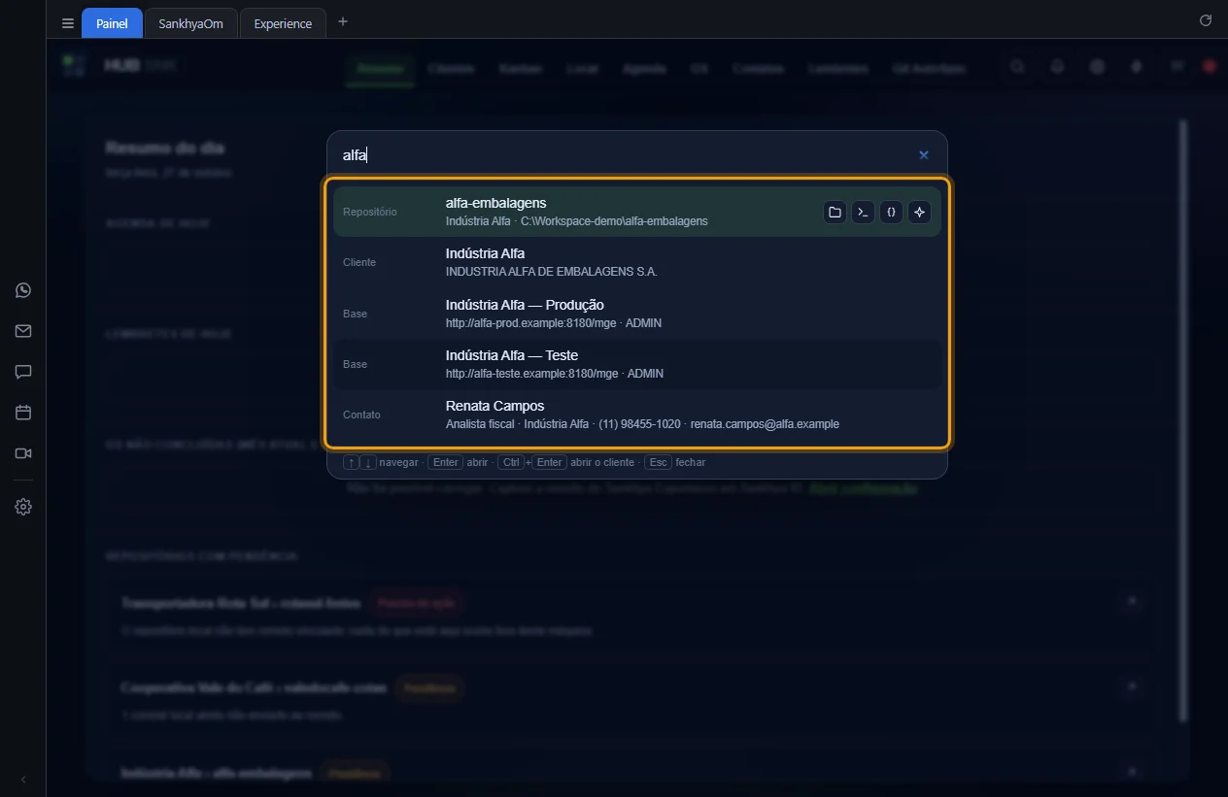Image resolution: width=1228 pixels, height=797 pixels.
Task: Open the mail icon in sidebar
Action: [x=23, y=331]
